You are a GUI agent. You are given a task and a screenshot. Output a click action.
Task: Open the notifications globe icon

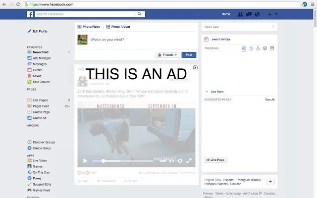coord(257,14)
